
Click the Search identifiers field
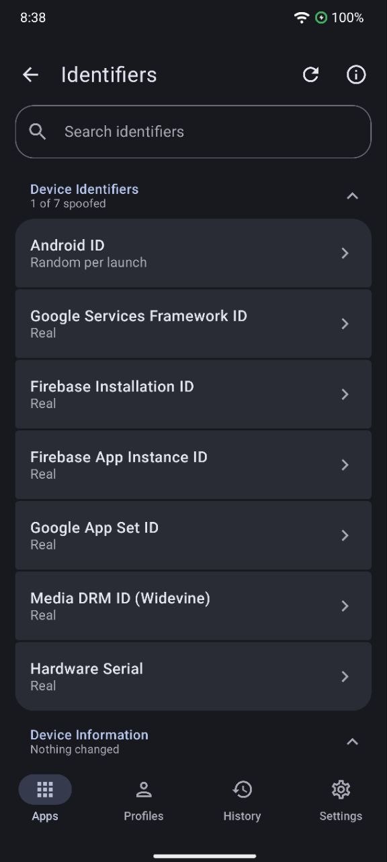193,131
